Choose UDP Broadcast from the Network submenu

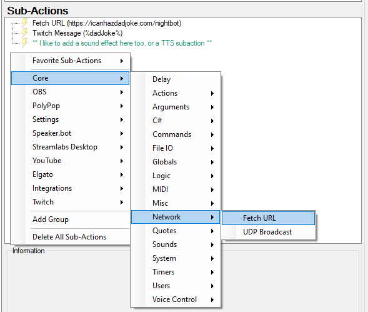[268, 232]
